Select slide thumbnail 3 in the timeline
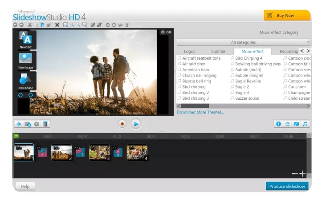326x199 pixels. tap(99, 152)
